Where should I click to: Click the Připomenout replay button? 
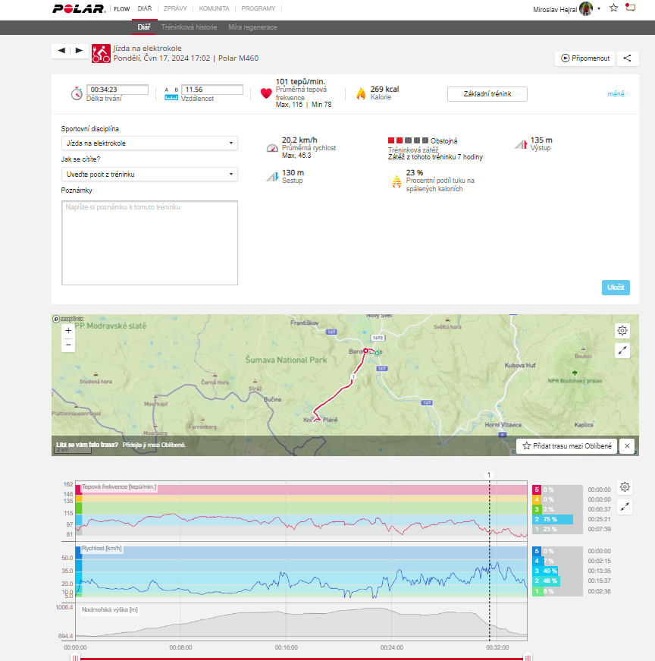585,58
